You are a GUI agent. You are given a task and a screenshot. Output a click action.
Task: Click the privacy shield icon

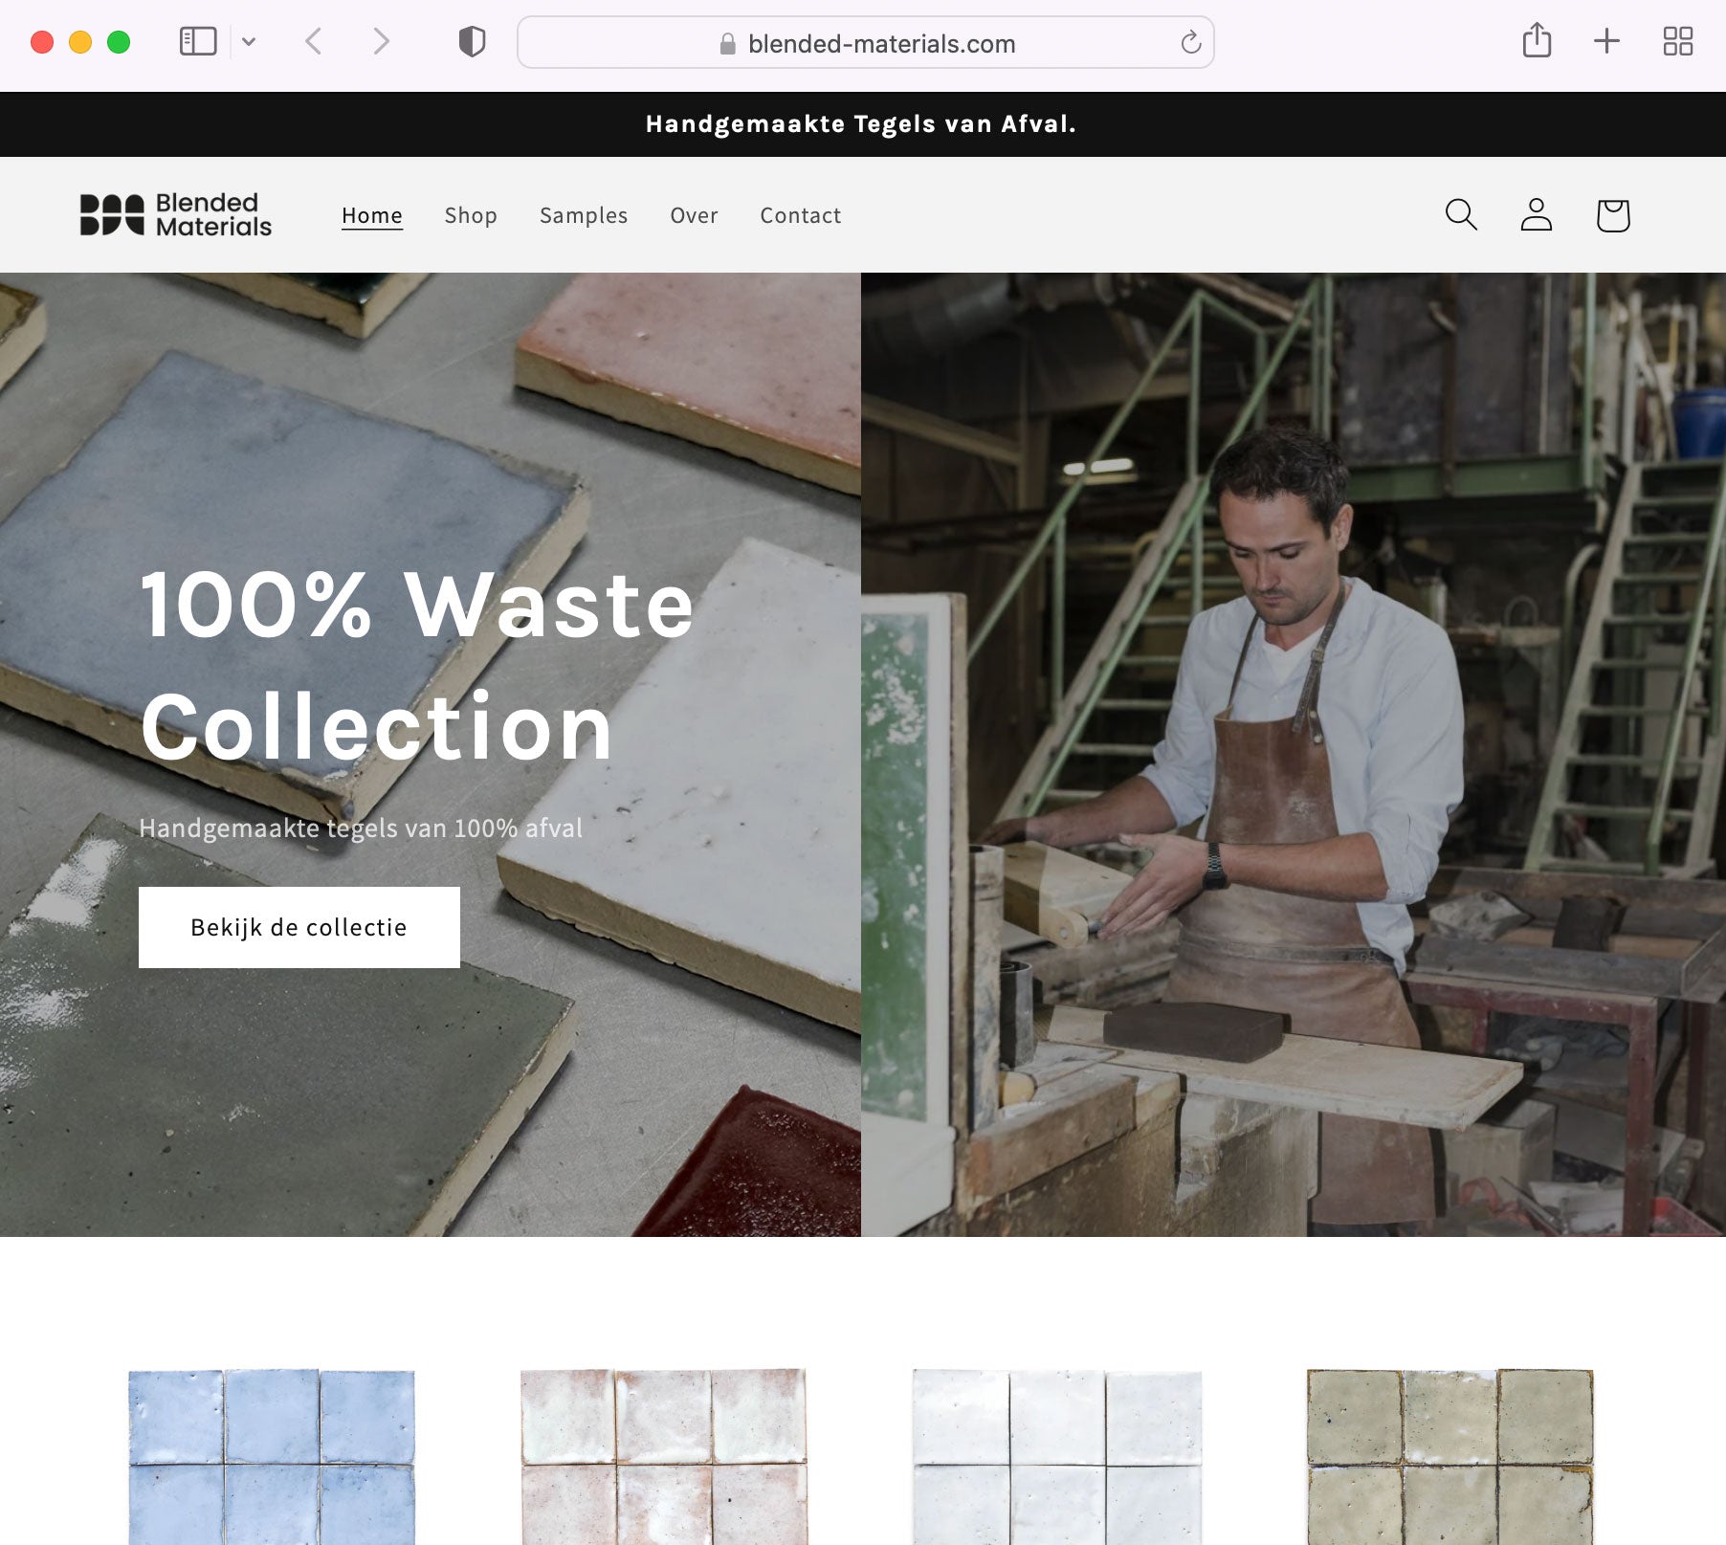click(x=472, y=42)
